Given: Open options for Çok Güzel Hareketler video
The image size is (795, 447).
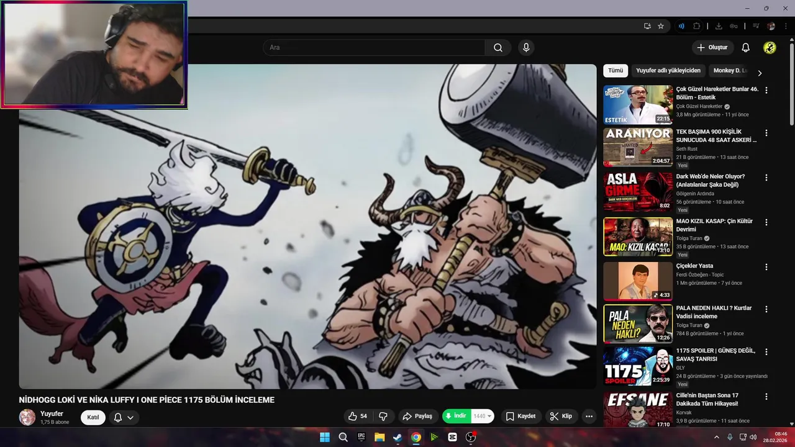Looking at the screenshot, I should click(766, 90).
